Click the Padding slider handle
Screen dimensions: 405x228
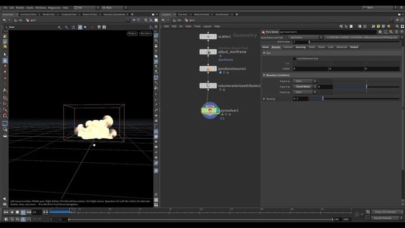[x=323, y=99]
